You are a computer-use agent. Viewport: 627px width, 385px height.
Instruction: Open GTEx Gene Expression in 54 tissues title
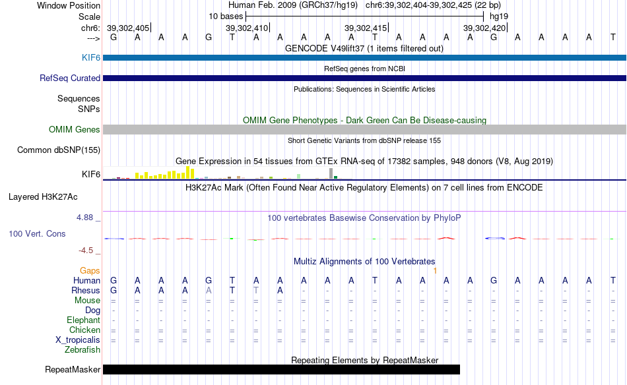pos(364,162)
